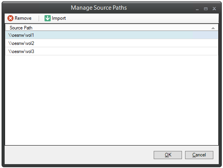Click the lighter right end of vol1 row
This screenshot has height=168, width=223.
[x=205, y=35]
